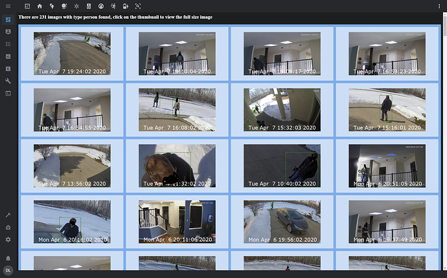
Task: Open Developer Tools hammer icon
Action: (8, 215)
